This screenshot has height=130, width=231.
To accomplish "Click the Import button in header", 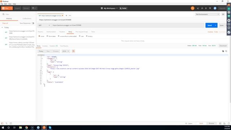I will [x=17, y=8].
